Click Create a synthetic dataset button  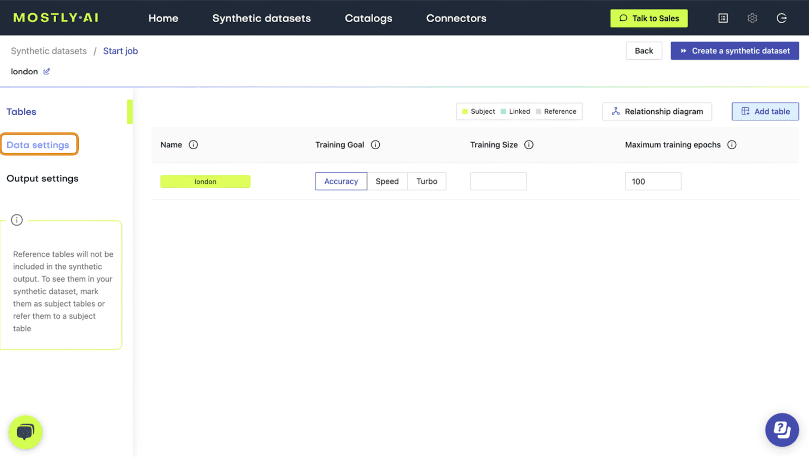[735, 51]
